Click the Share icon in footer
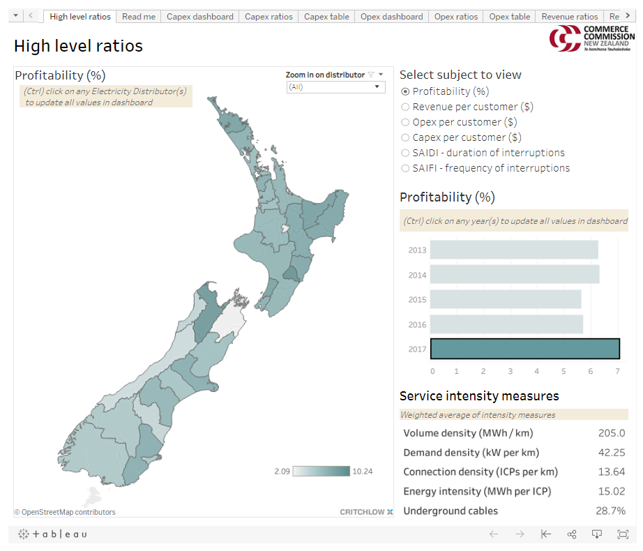The height and width of the screenshot is (551, 643). [x=572, y=534]
